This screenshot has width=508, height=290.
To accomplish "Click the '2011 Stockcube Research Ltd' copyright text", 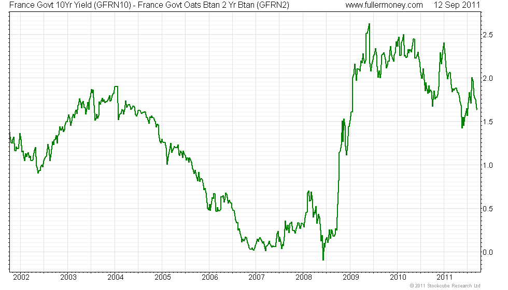I will click(x=445, y=286).
